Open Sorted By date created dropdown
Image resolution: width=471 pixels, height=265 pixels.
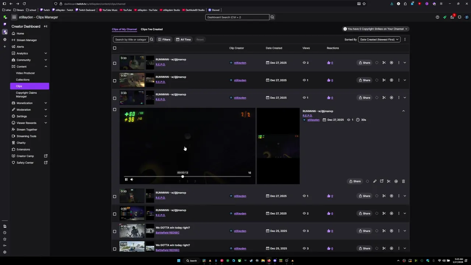(x=379, y=39)
